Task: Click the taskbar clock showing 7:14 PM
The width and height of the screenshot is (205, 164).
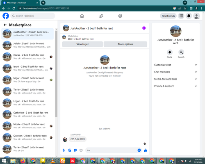Action: point(198,161)
